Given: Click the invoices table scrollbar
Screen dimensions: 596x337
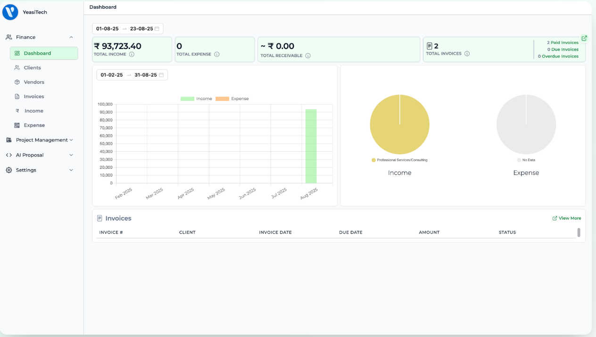Looking at the screenshot, I should pos(579,232).
